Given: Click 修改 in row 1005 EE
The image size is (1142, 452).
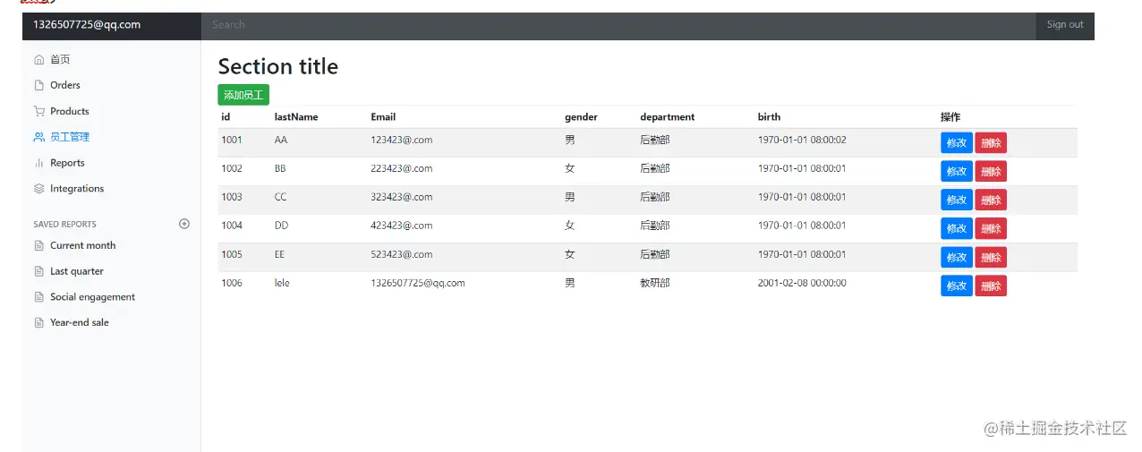Looking at the screenshot, I should [x=957, y=258].
